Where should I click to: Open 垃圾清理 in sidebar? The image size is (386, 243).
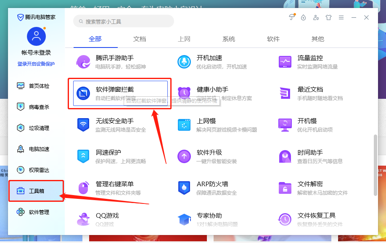pos(36,128)
